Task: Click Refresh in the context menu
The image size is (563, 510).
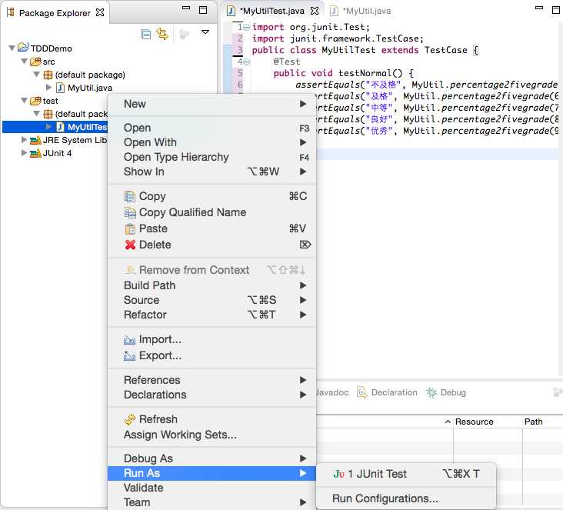Action: pos(158,419)
